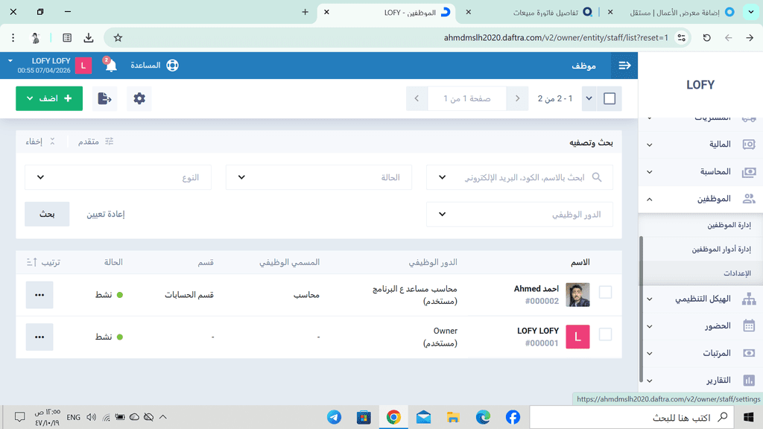The width and height of the screenshot is (763, 429).
Task: Click the accounting icon in sidebar
Action: 749,172
